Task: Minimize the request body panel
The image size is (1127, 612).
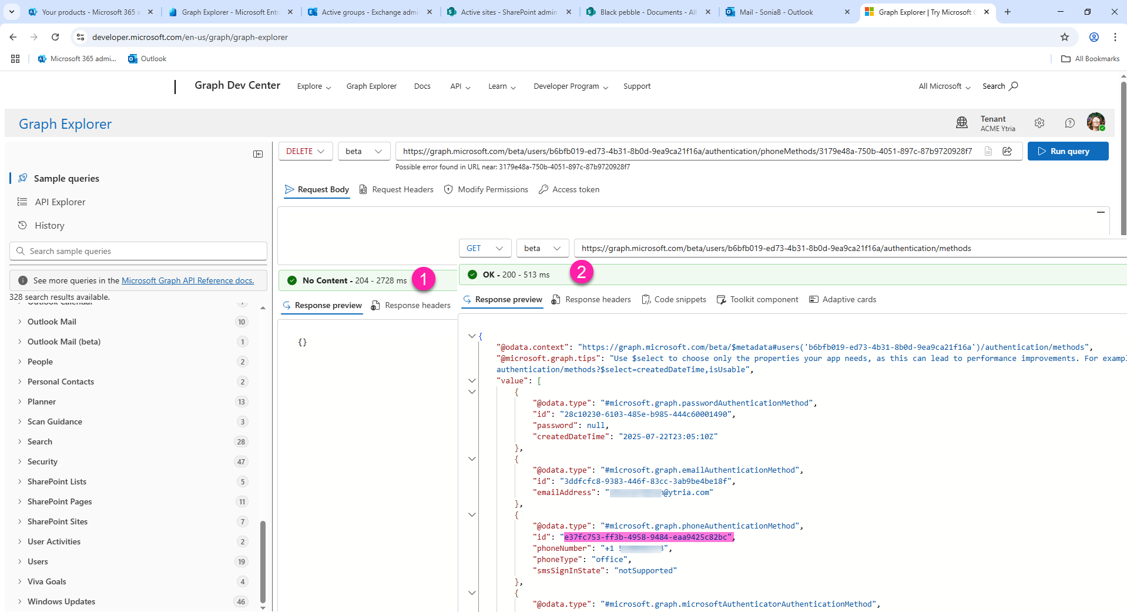Action: pos(1101,212)
